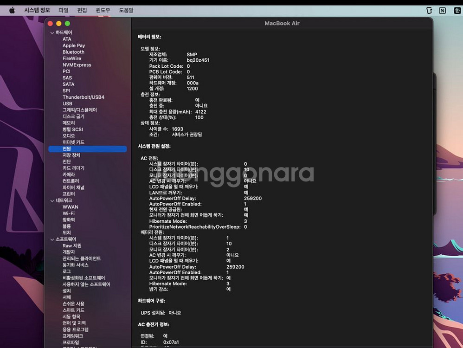
Task: Select 저장 장치 in the sidebar
Action: [x=71, y=155]
